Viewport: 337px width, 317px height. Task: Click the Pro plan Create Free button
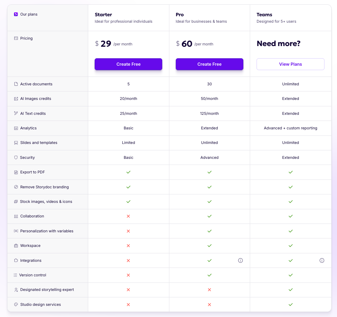(209, 64)
